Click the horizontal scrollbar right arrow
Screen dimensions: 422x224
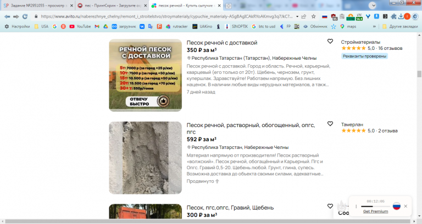415,222
